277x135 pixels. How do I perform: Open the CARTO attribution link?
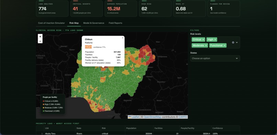pyautogui.click(x=183, y=117)
